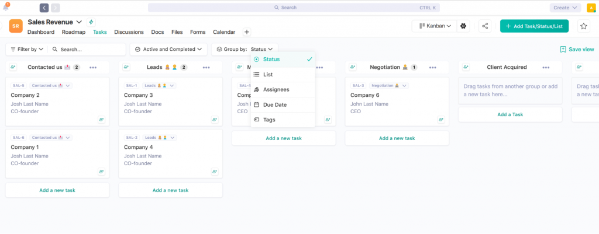Viewport: 599px width, 234px height.
Task: Focus the task search field
Action: pyautogui.click(x=87, y=49)
